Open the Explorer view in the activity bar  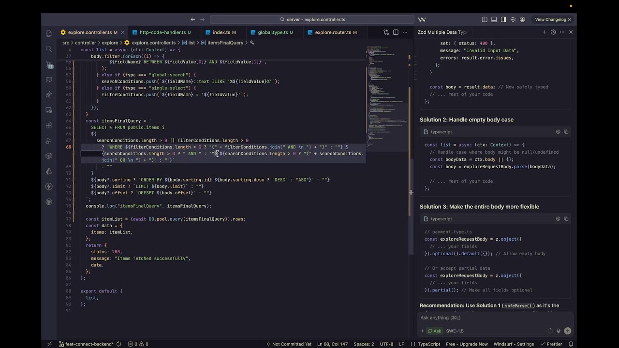click(x=49, y=33)
